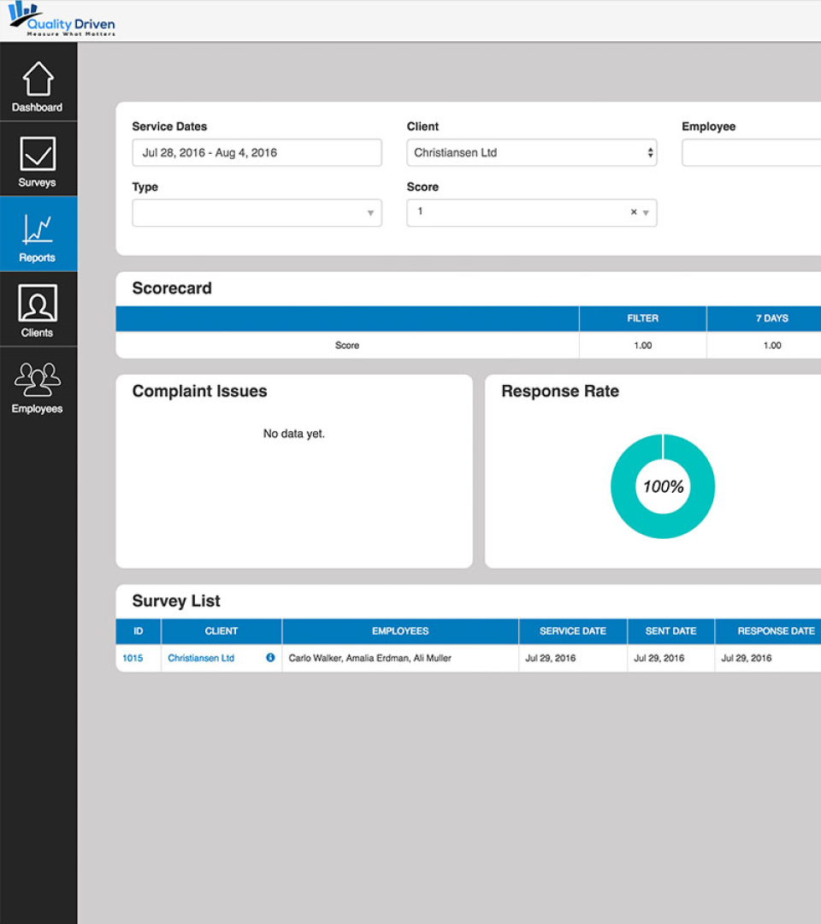Click the FILTER header in the Scorecard
Viewport: 821px width, 924px height.
tap(642, 317)
